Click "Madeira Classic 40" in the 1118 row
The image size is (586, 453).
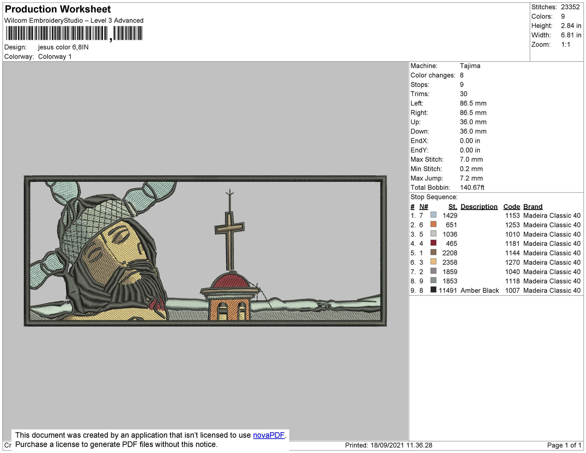(x=552, y=281)
